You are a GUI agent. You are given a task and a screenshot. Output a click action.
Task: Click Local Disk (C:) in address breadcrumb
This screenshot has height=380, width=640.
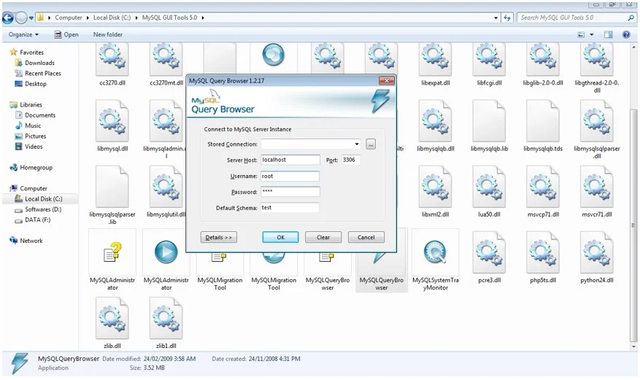tap(112, 18)
